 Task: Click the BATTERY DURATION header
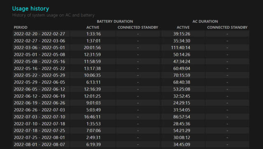[x=115, y=21]
